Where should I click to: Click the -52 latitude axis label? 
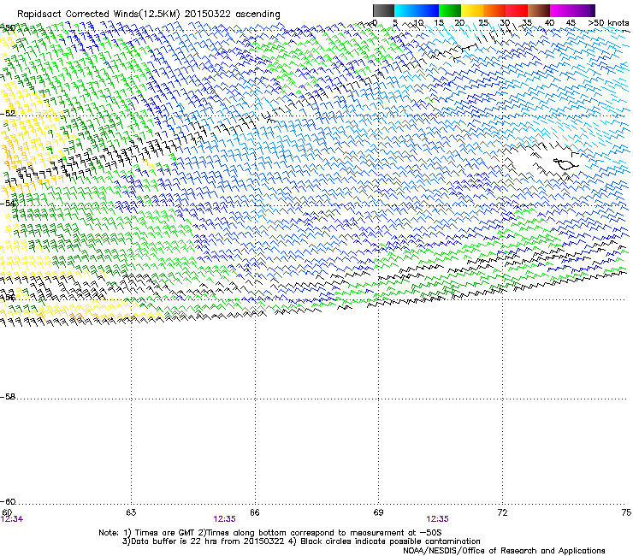coord(8,114)
